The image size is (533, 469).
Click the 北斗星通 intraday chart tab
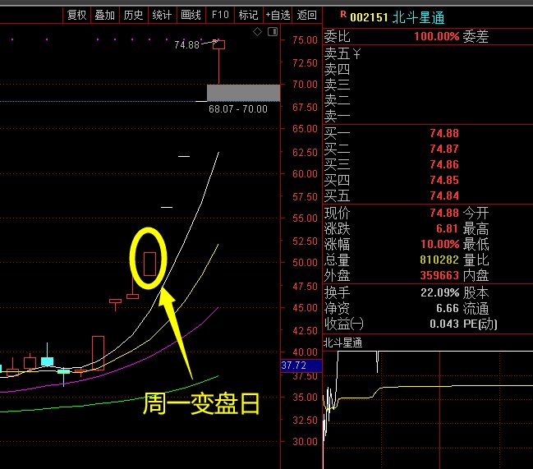coord(343,343)
